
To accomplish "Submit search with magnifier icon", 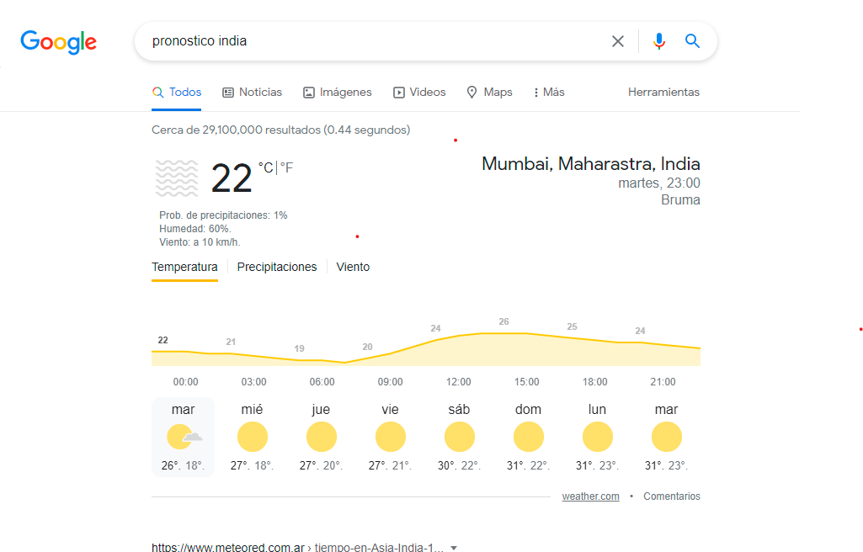I will tap(692, 41).
